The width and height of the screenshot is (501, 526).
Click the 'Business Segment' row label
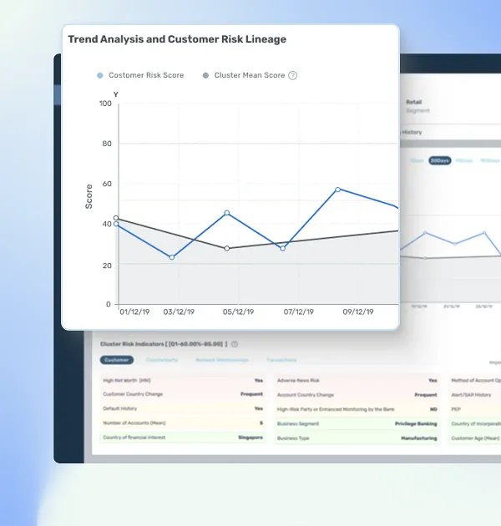[298, 423]
